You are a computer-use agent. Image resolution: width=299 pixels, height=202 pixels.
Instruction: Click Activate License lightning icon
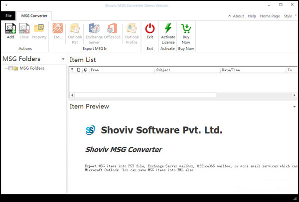click(x=168, y=28)
